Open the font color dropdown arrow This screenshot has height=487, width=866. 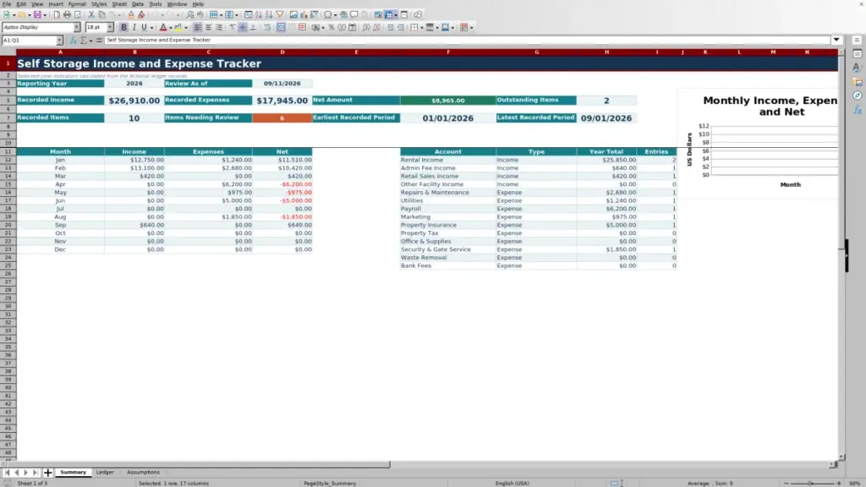171,28
